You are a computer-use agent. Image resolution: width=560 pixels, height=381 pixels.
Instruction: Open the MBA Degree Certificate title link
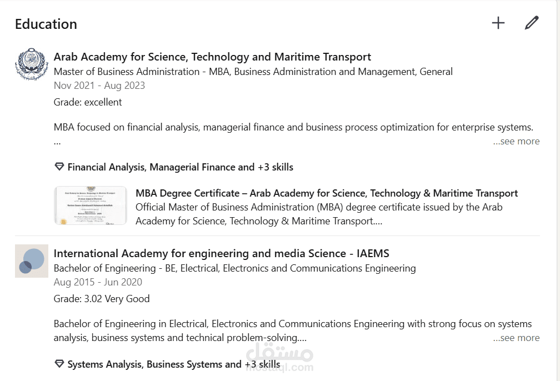pyautogui.click(x=326, y=193)
